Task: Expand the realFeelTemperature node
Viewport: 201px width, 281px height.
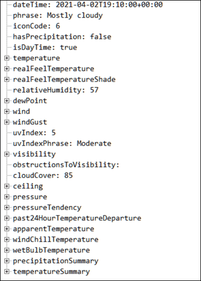Action: [x=6, y=69]
